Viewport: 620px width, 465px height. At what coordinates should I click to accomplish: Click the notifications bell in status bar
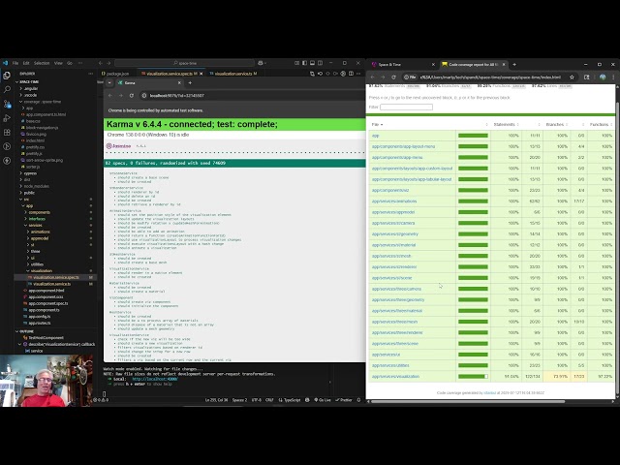pyautogui.click(x=358, y=400)
